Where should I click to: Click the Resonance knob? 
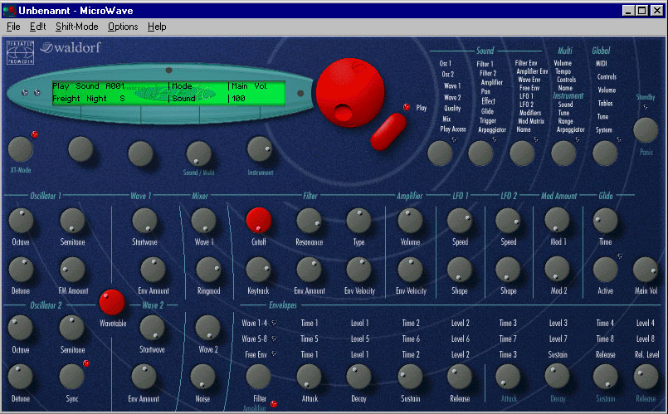309,221
